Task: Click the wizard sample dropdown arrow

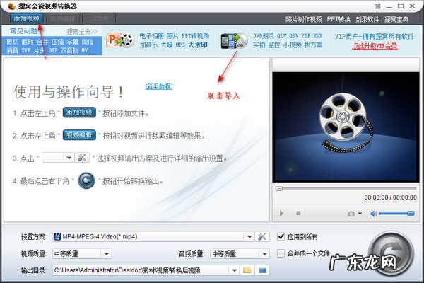Action: coord(69,158)
